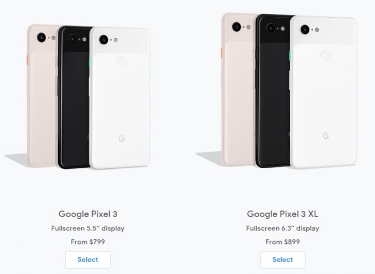Open the Google Pixel 3 XL title
This screenshot has height=274, width=375.
[282, 214]
